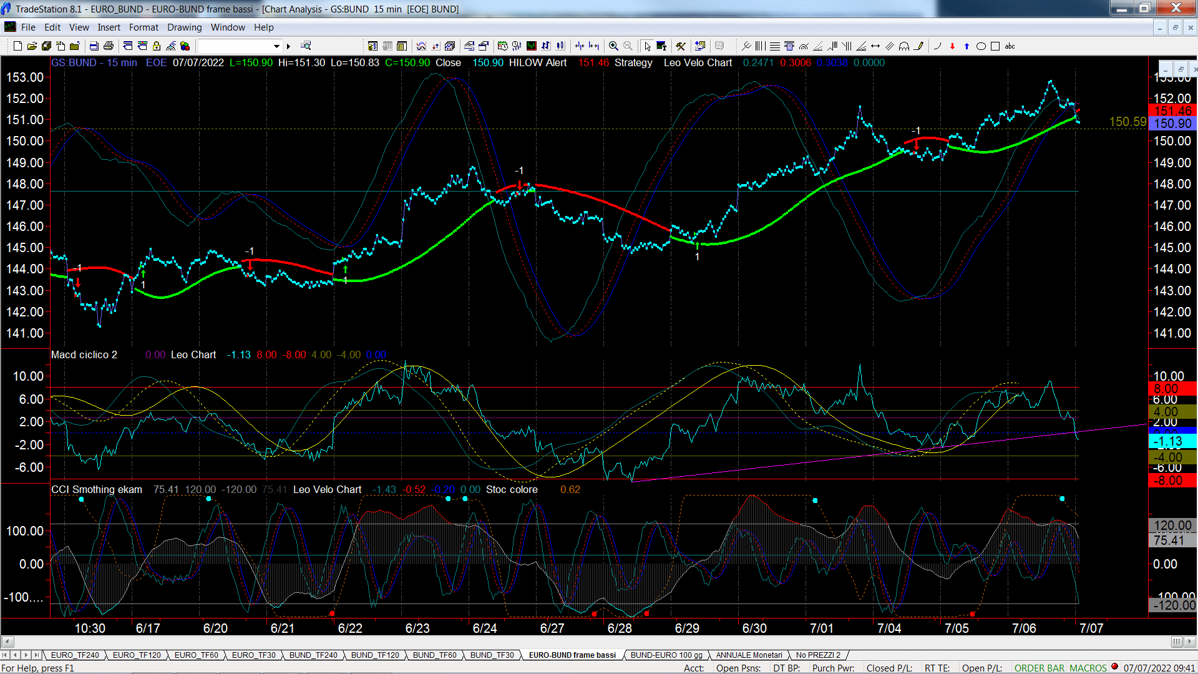Image resolution: width=1198 pixels, height=674 pixels.
Task: Click the Zoom In magnifier
Action: tap(613, 46)
